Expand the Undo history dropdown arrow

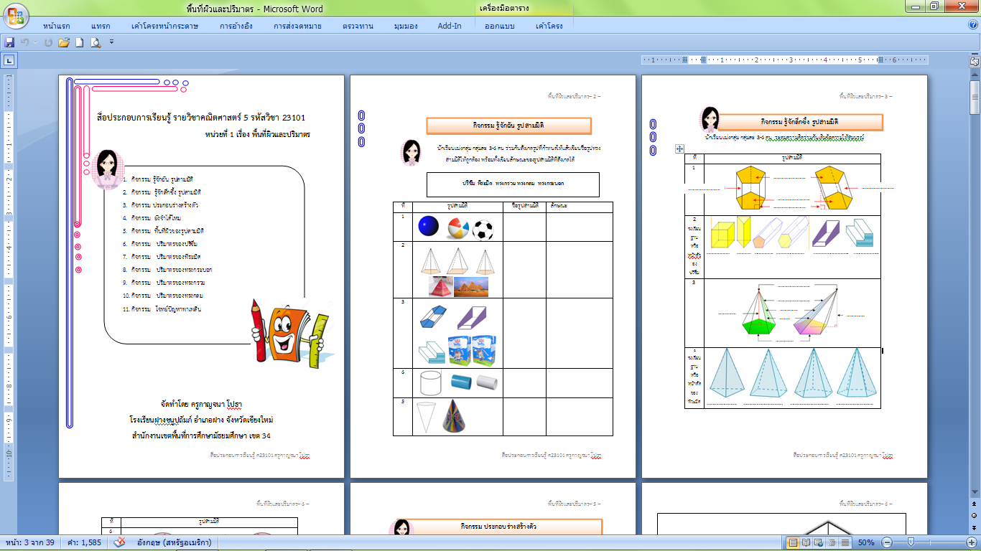pyautogui.click(x=36, y=43)
